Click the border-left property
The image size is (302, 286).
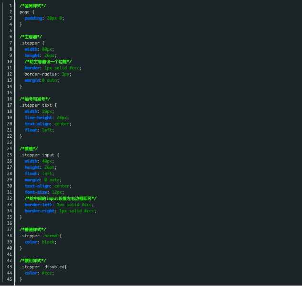point(39,204)
